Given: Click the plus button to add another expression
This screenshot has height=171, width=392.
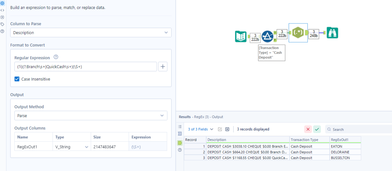Looking at the screenshot, I should (x=163, y=66).
